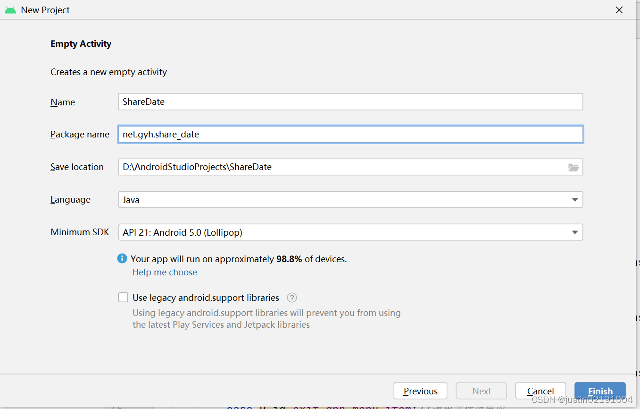640x409 pixels.
Task: Focus the Name field containing ShareDate
Action: pos(350,102)
